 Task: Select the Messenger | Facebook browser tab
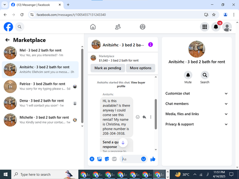(x=36, y=5)
